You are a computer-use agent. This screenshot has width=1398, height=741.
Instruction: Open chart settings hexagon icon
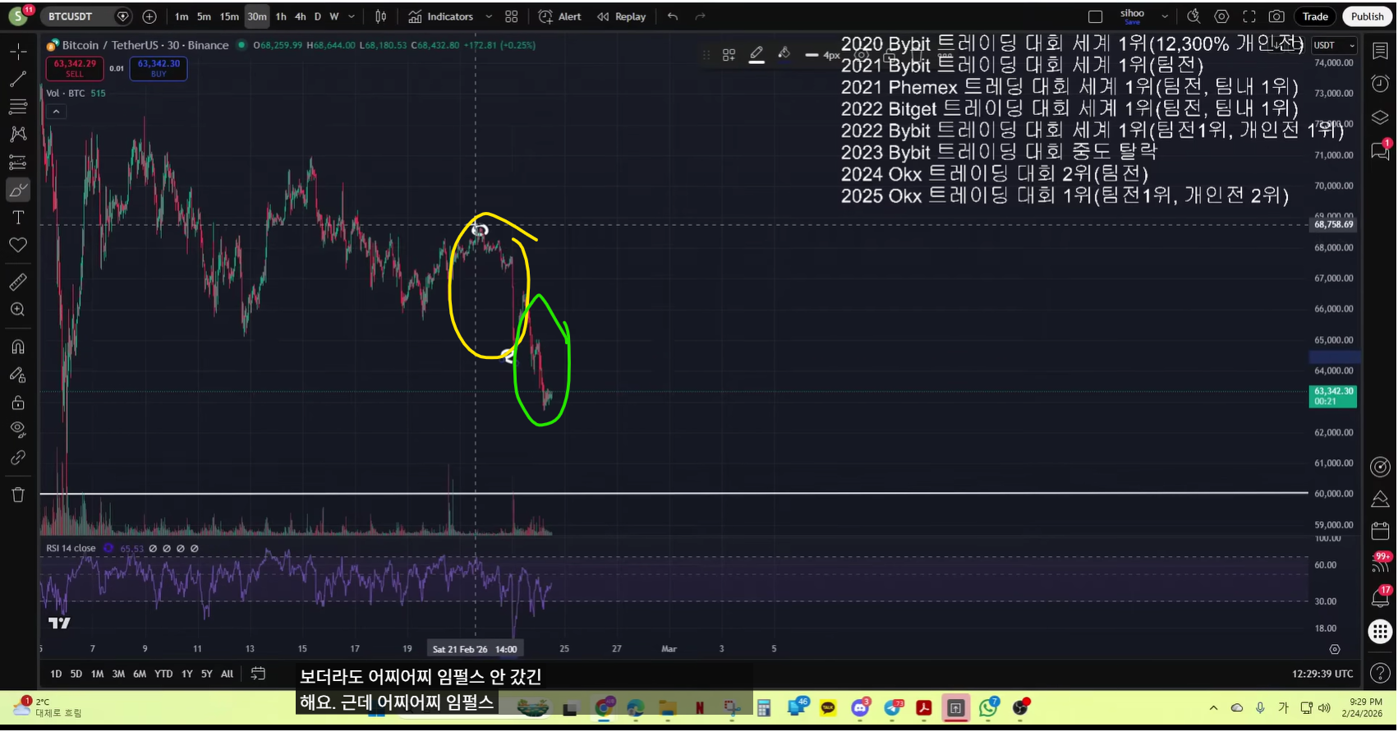coord(1221,16)
